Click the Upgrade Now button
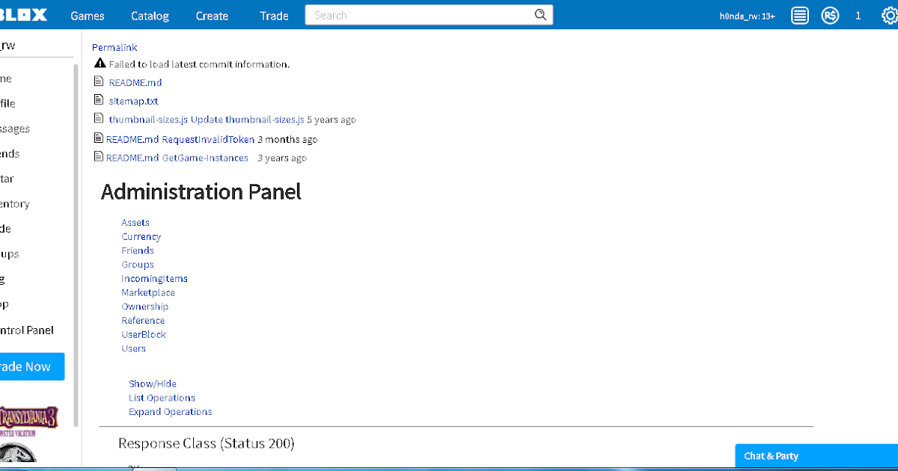This screenshot has width=898, height=471. pyautogui.click(x=32, y=366)
